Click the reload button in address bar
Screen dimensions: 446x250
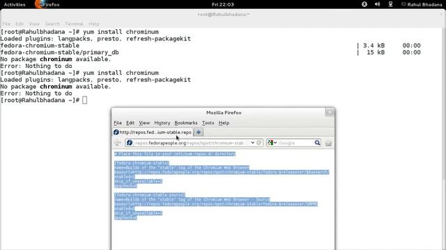pos(259,143)
